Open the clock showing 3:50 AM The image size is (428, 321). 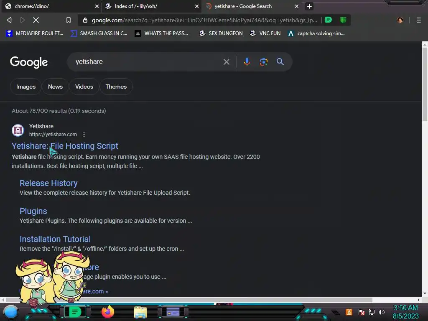coord(405,312)
